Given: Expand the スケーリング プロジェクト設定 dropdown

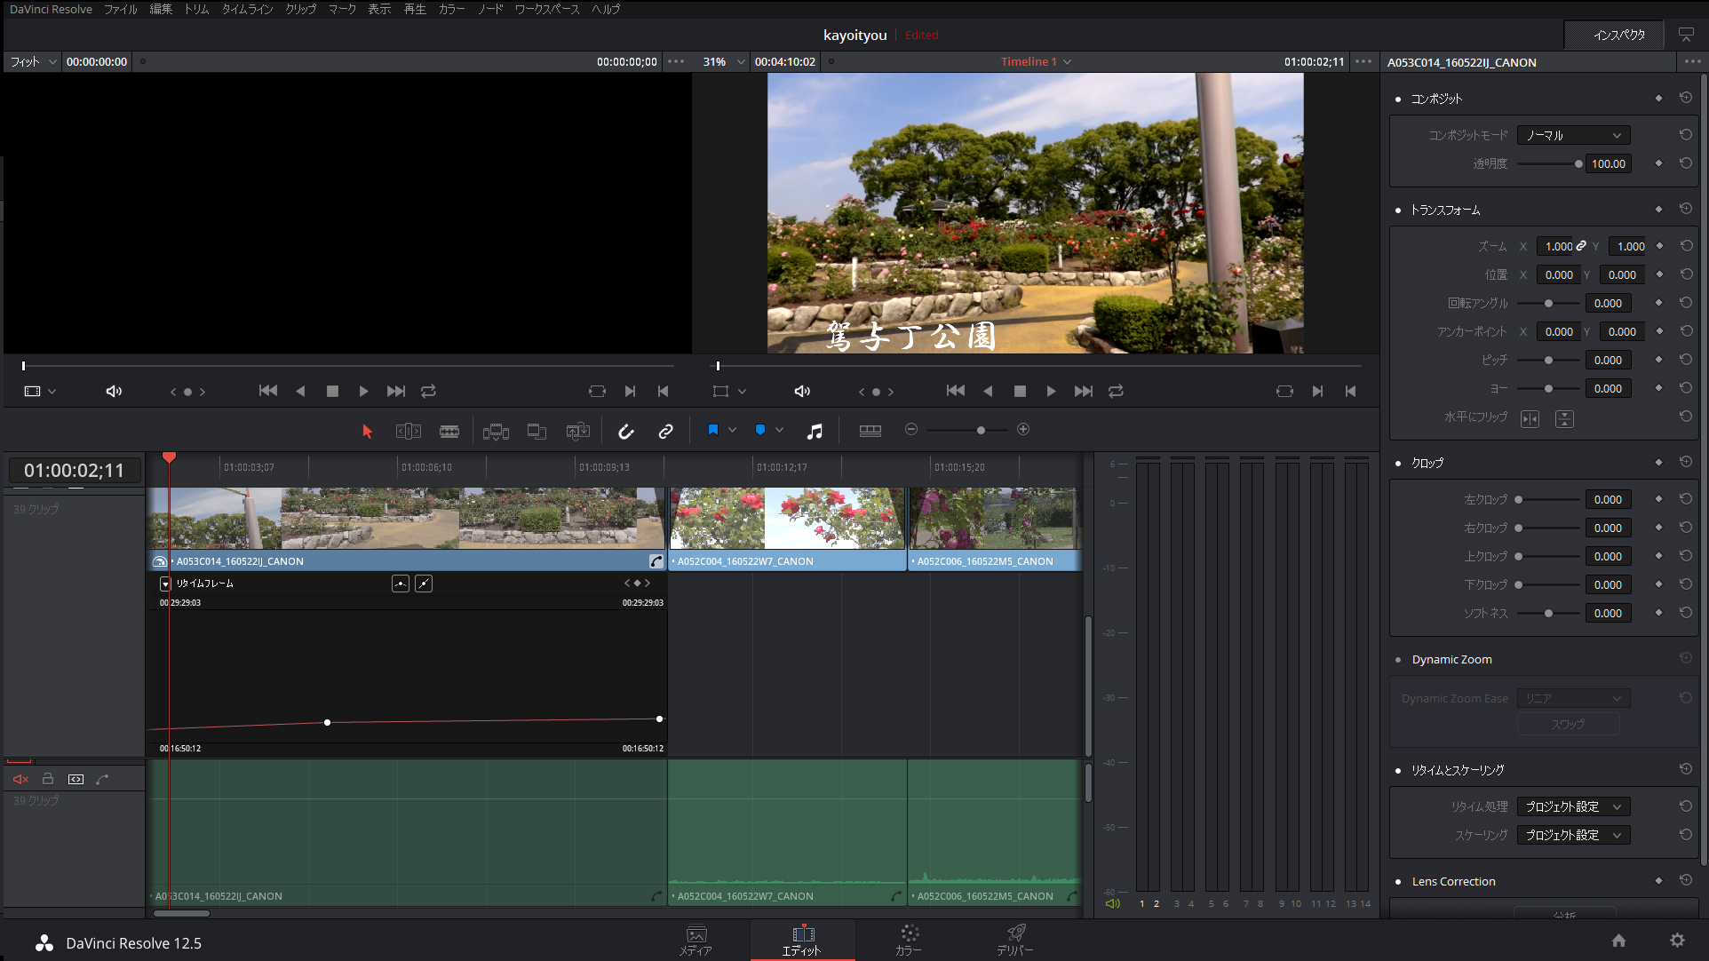Looking at the screenshot, I should click(x=1573, y=835).
